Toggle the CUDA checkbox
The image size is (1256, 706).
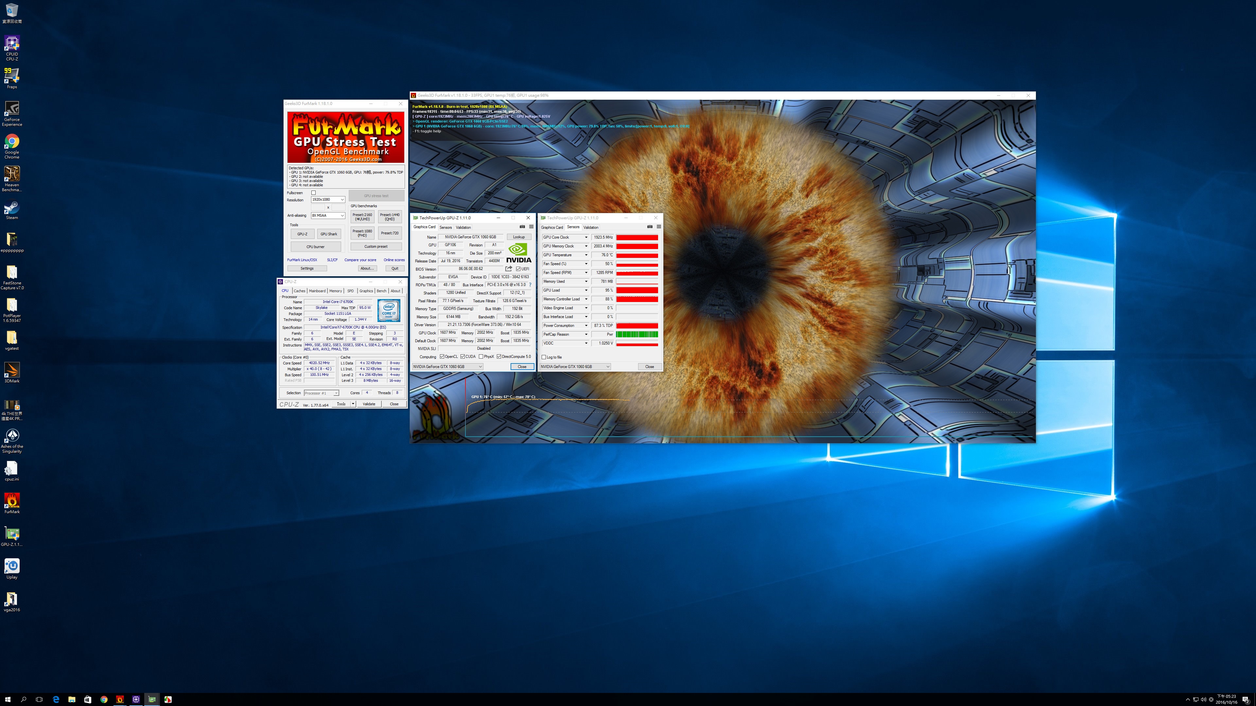point(463,357)
